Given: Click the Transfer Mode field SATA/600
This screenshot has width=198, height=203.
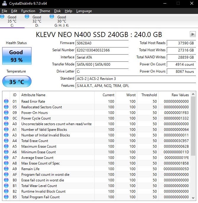Looking at the screenshot, I should pos(102,64).
